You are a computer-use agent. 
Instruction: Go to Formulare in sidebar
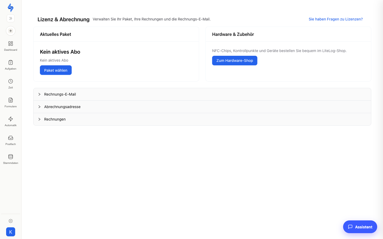11,103
